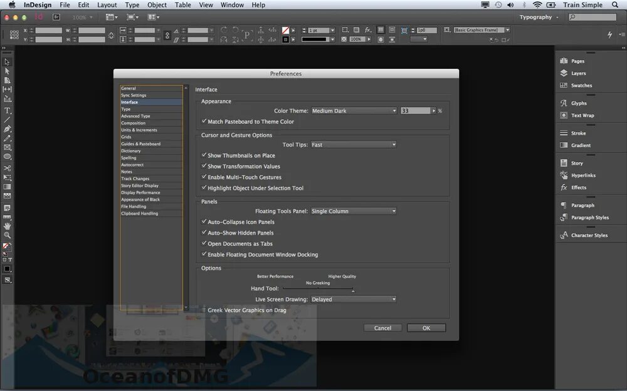Toggle Match Pasteboard to Theme Color
Screen dimensions: 627x391
[x=204, y=121]
